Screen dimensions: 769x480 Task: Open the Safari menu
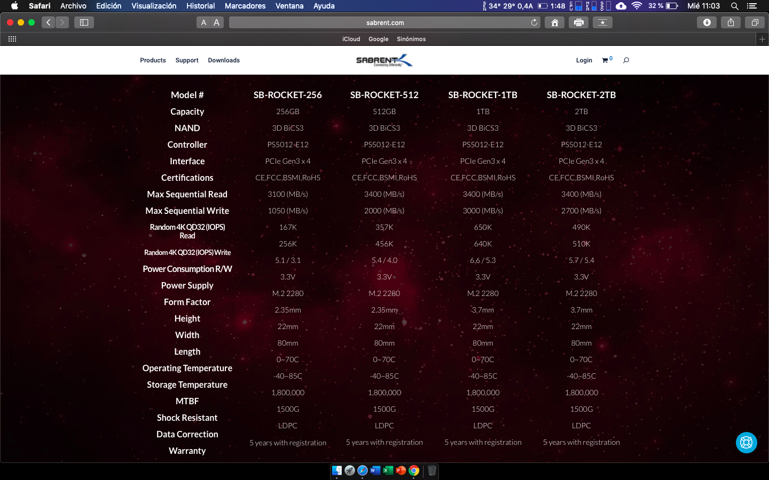pos(40,6)
